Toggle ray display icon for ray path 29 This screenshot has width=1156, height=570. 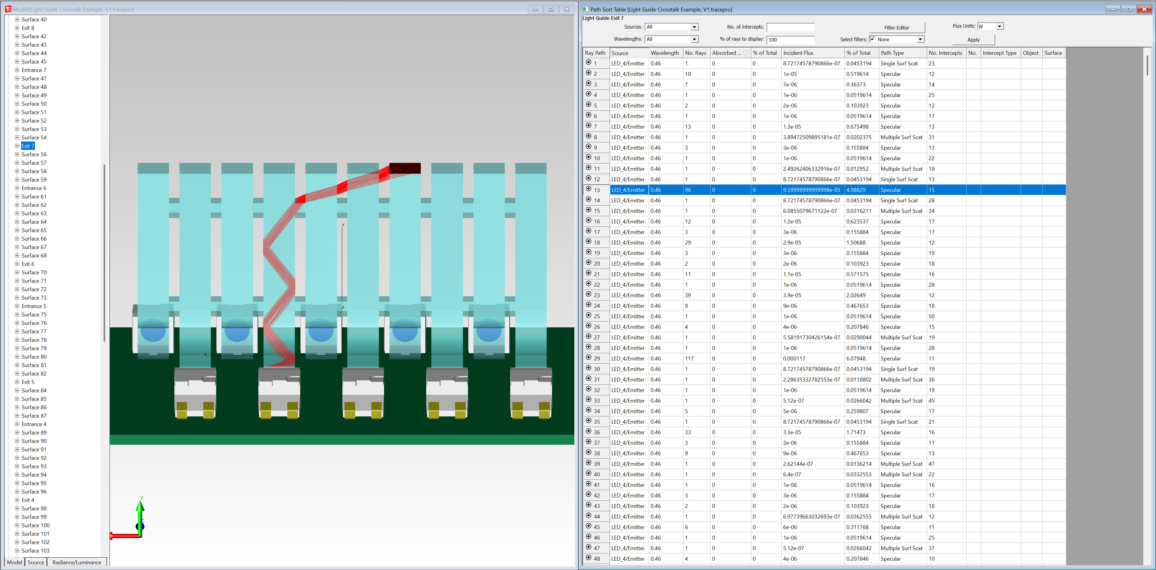coord(588,358)
